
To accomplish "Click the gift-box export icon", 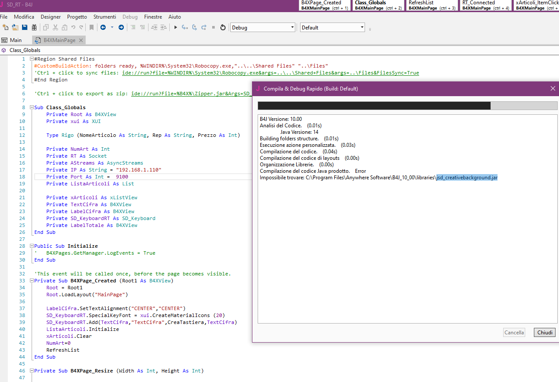I will pyautogui.click(x=34, y=27).
